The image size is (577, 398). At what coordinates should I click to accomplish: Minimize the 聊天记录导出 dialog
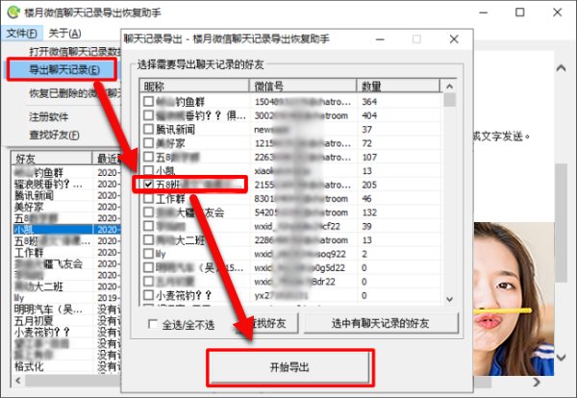tap(380, 39)
